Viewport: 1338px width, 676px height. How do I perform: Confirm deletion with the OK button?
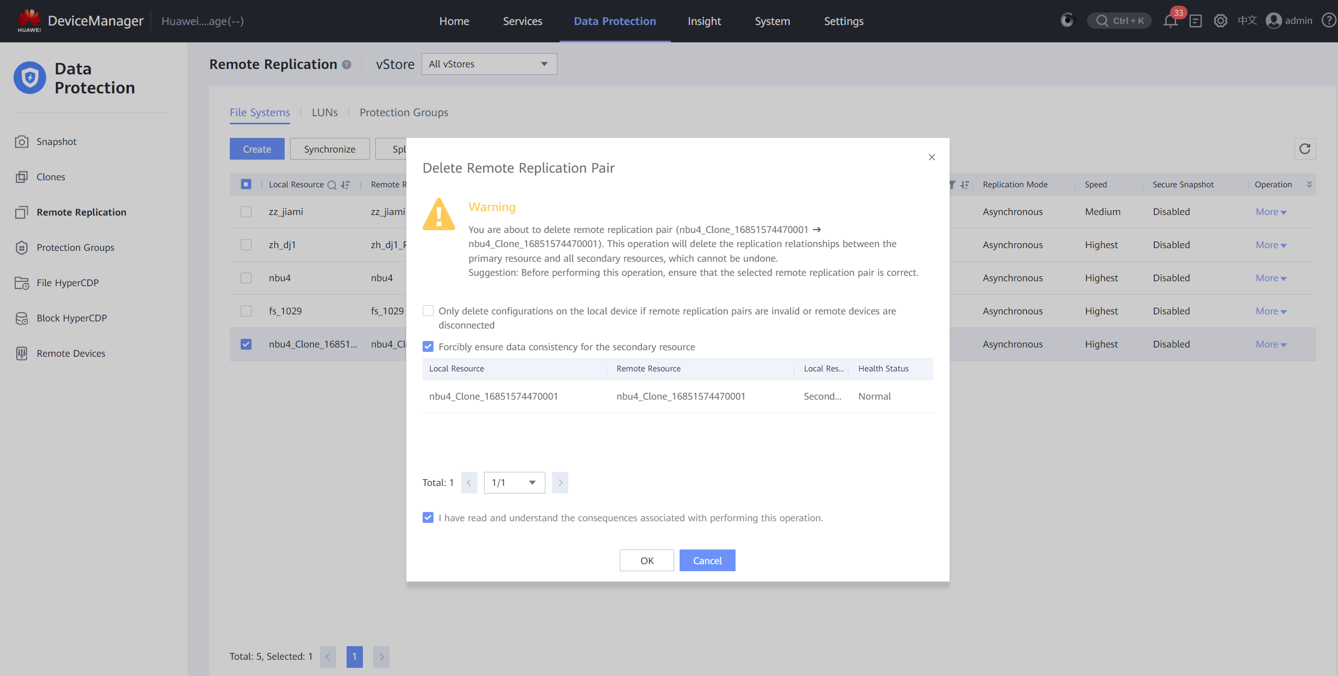(x=646, y=560)
